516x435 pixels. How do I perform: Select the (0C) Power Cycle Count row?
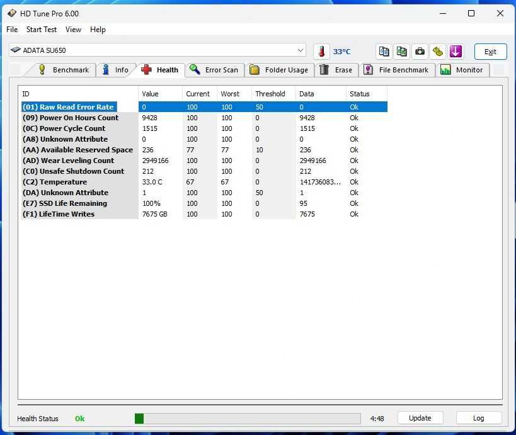[x=204, y=128]
